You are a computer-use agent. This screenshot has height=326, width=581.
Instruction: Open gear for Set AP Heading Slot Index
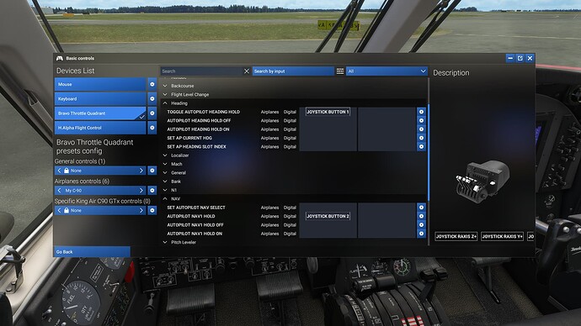tap(421, 146)
